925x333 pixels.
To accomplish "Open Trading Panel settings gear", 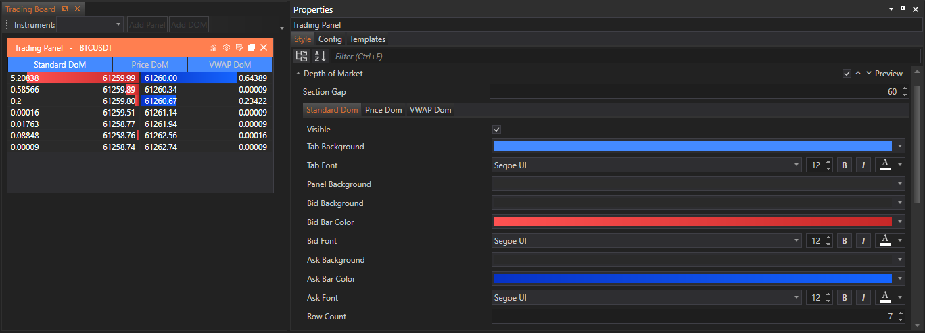I will (x=227, y=48).
